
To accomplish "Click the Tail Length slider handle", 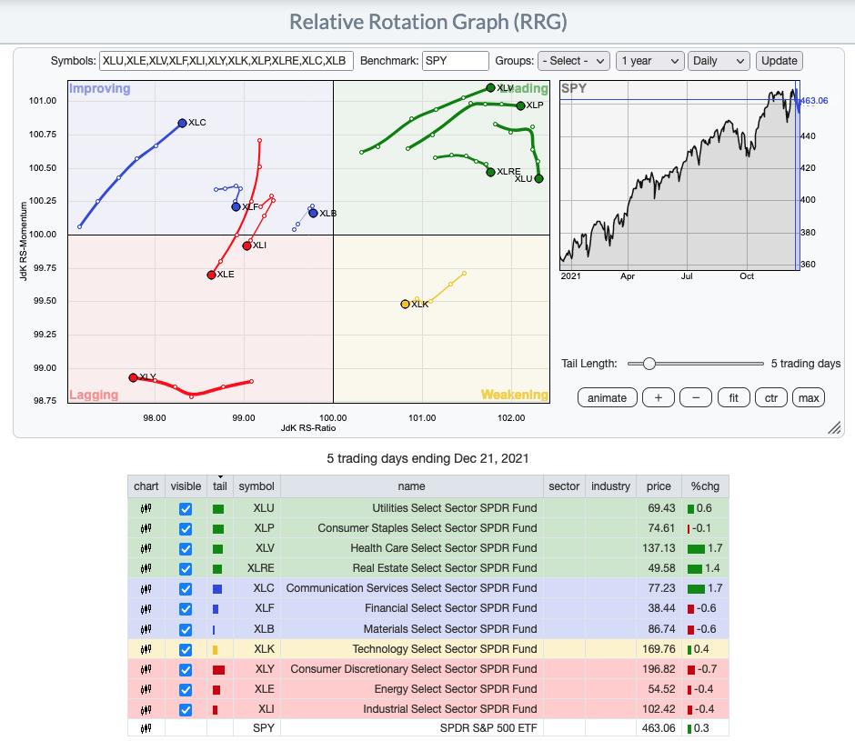I will 649,364.
